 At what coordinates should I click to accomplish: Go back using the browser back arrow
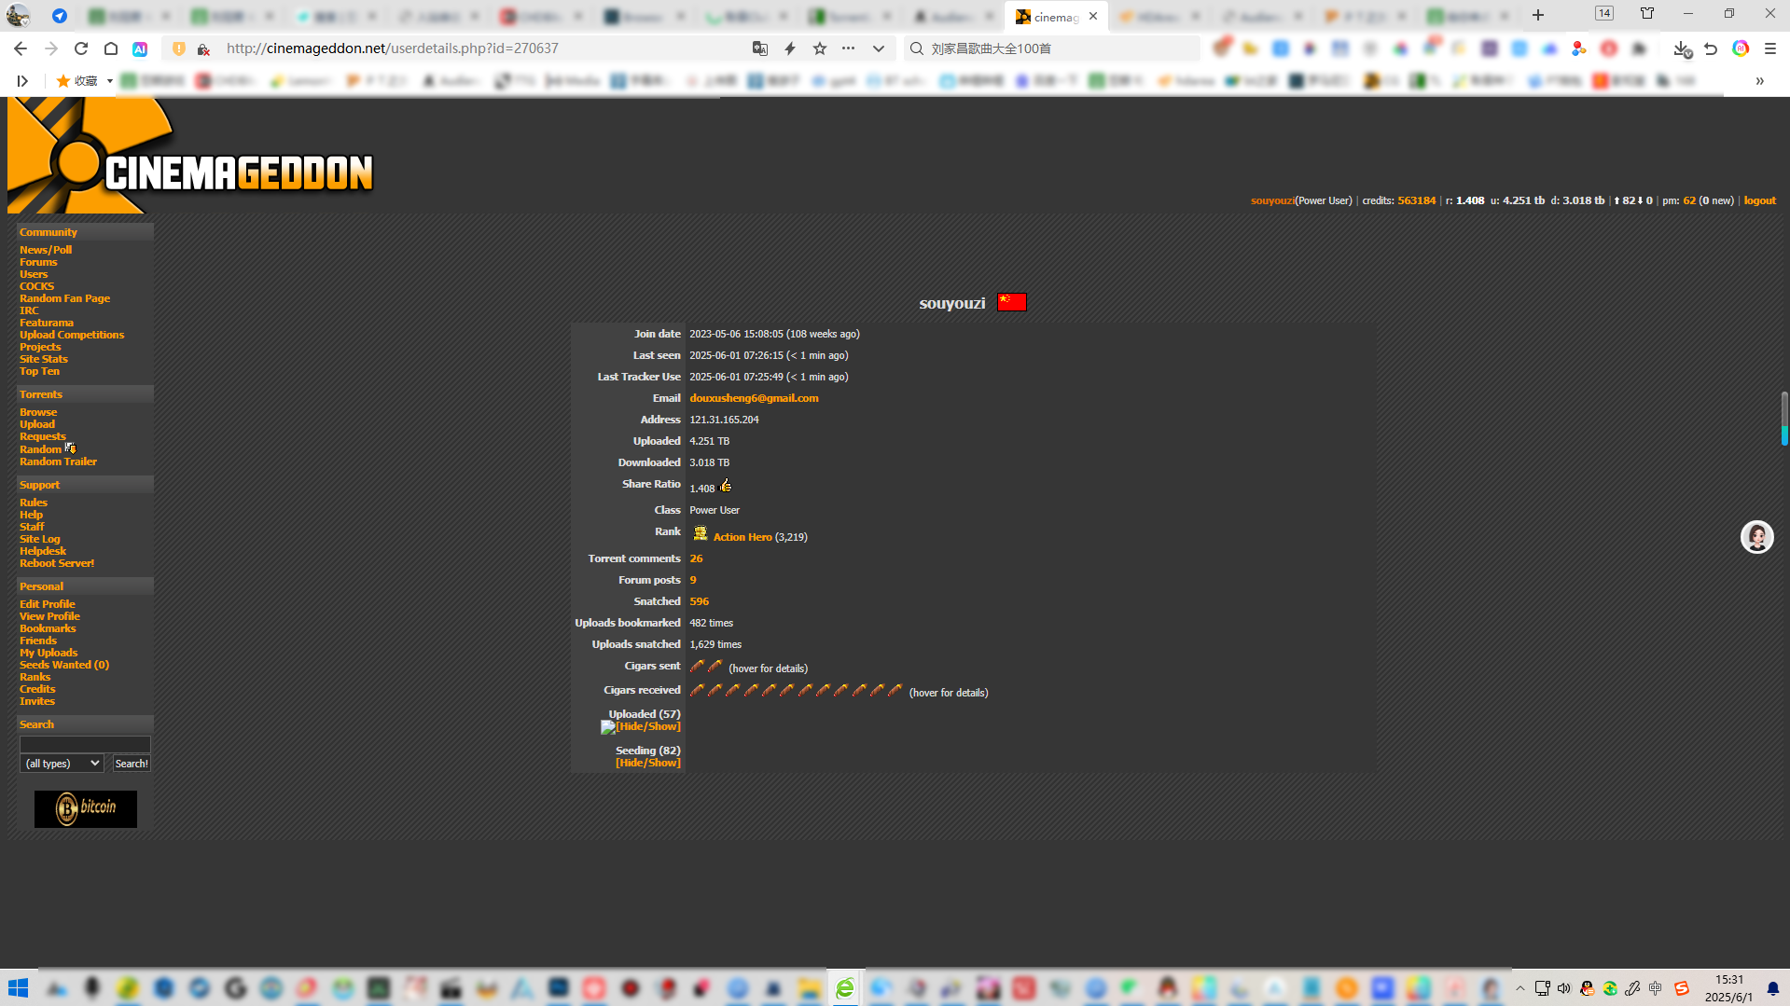pos(21,48)
